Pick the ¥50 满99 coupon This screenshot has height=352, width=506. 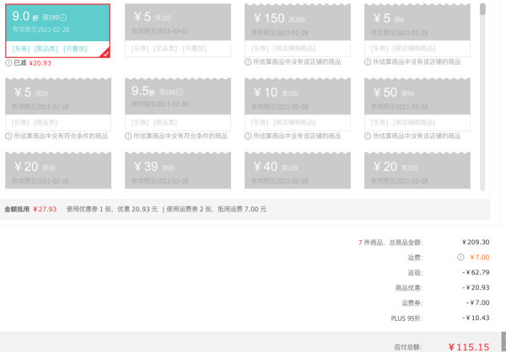point(417,104)
